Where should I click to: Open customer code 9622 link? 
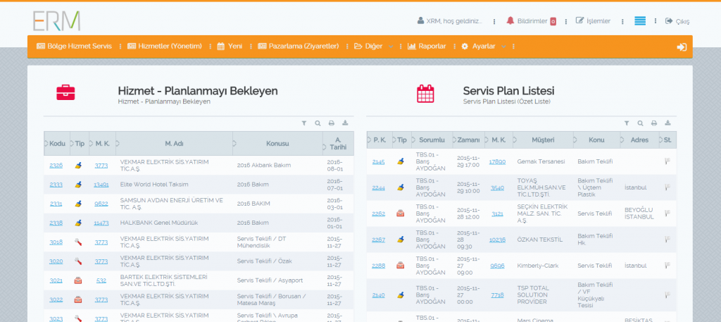point(101,204)
